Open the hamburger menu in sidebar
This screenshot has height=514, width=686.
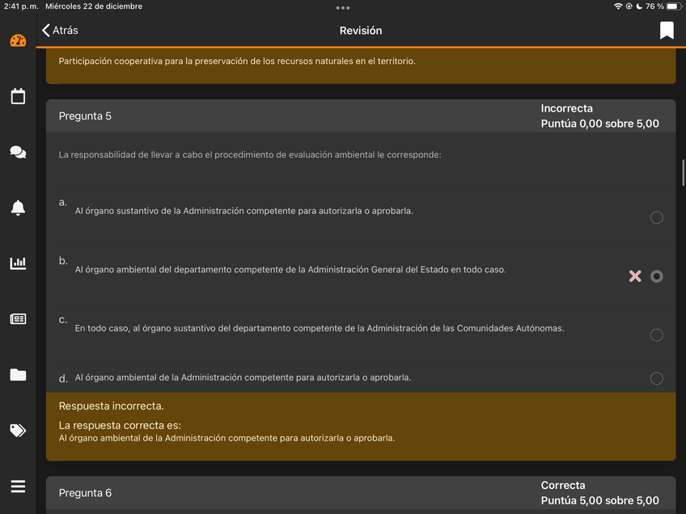pyautogui.click(x=18, y=486)
